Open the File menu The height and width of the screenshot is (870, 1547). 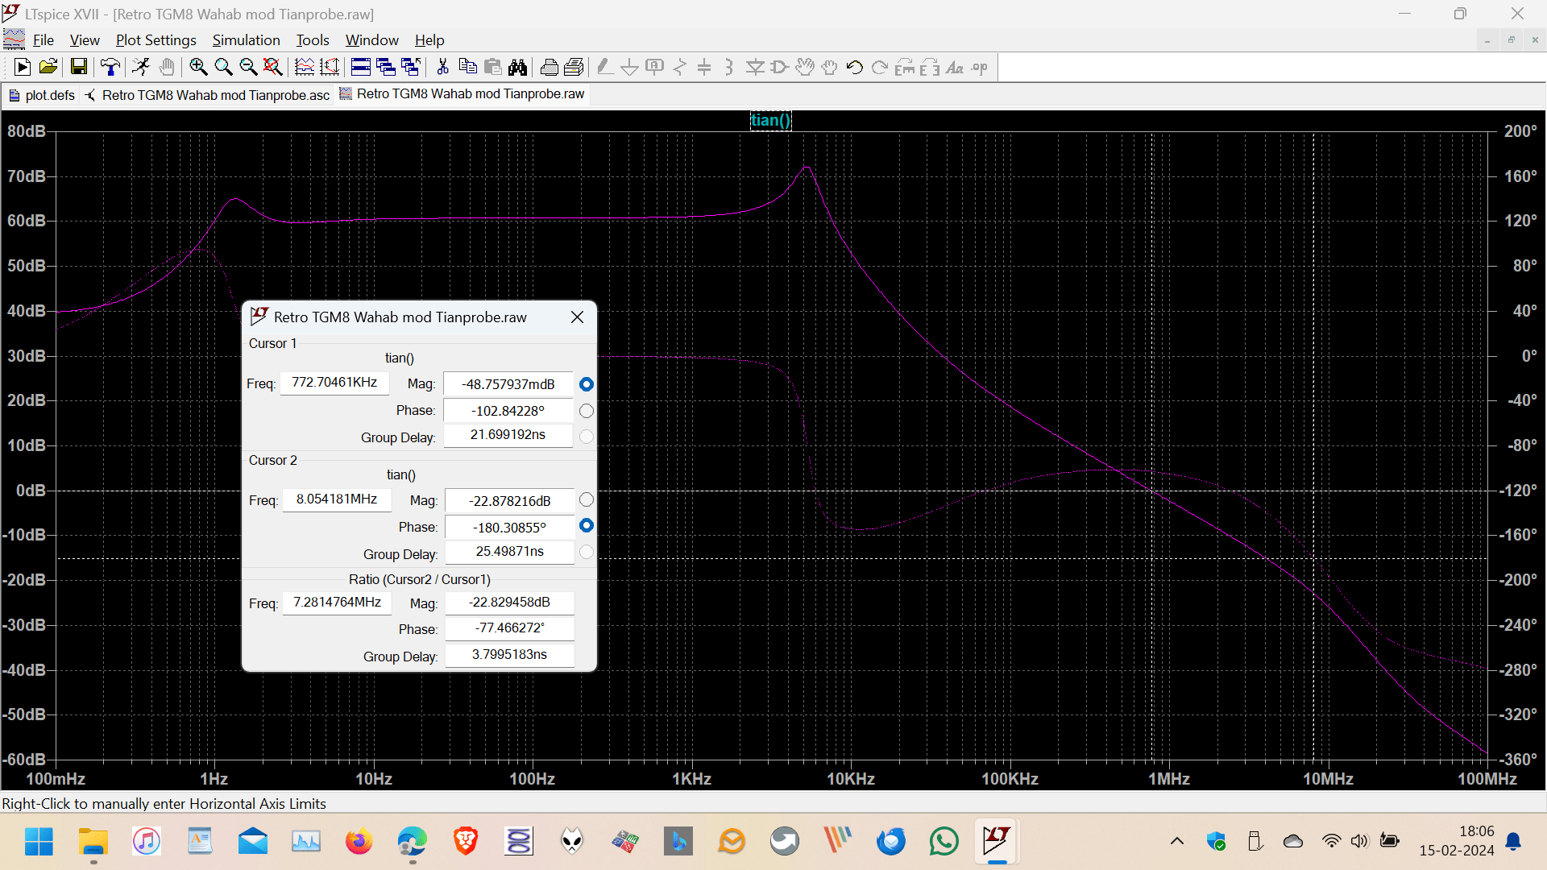point(44,40)
